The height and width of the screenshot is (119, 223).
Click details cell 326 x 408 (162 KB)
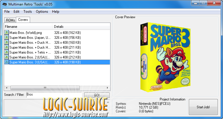[x=67, y=33]
